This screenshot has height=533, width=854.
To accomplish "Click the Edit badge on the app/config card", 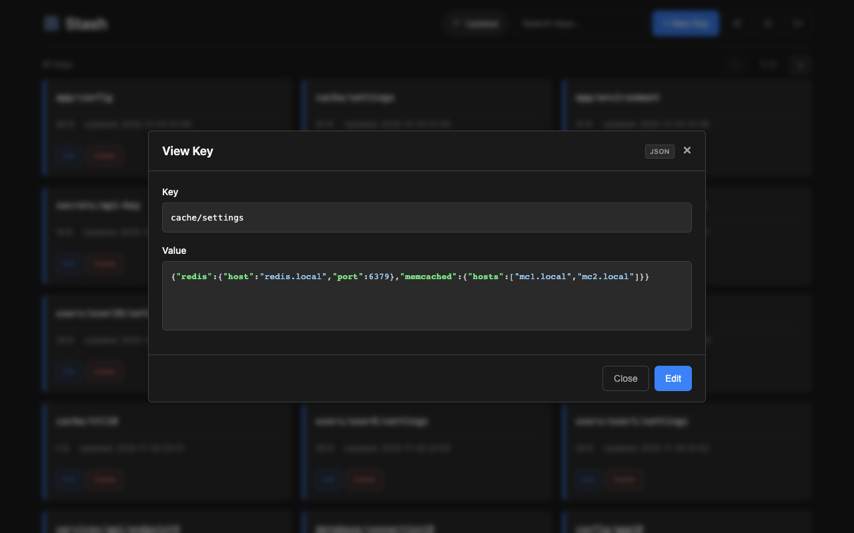I will pyautogui.click(x=69, y=155).
